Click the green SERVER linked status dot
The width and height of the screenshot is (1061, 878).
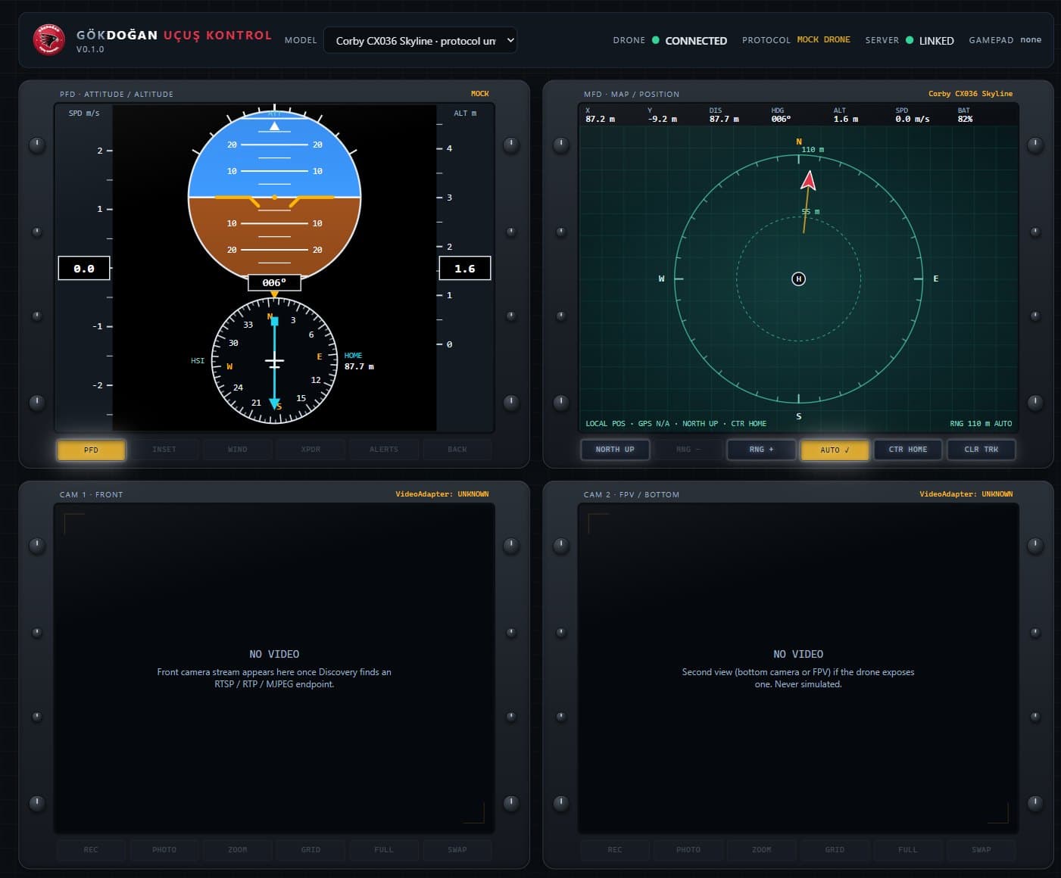[x=910, y=40]
